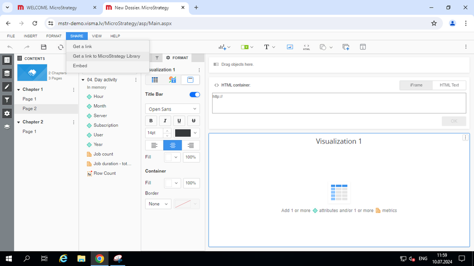474x266 pixels.
Task: Align title text left
Action: [x=154, y=145]
